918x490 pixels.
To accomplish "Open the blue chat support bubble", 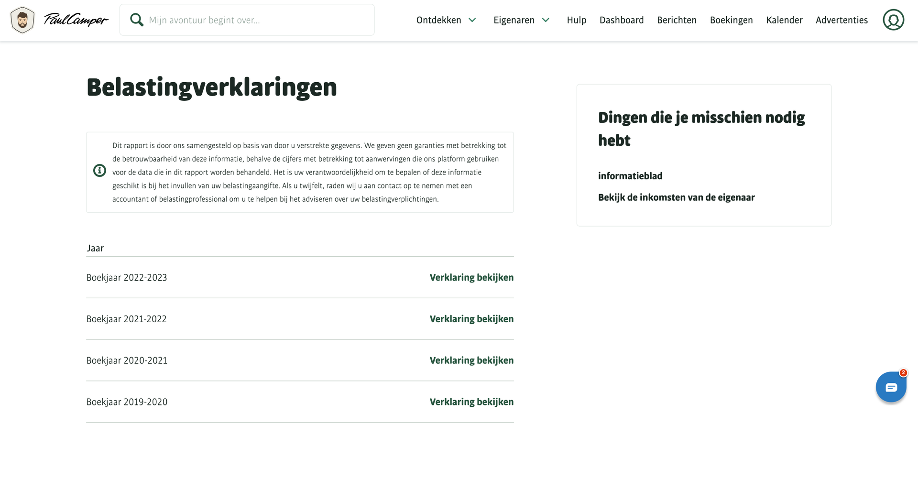I will (891, 387).
